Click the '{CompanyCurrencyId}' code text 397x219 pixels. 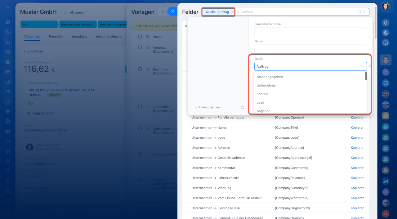[x=292, y=188]
